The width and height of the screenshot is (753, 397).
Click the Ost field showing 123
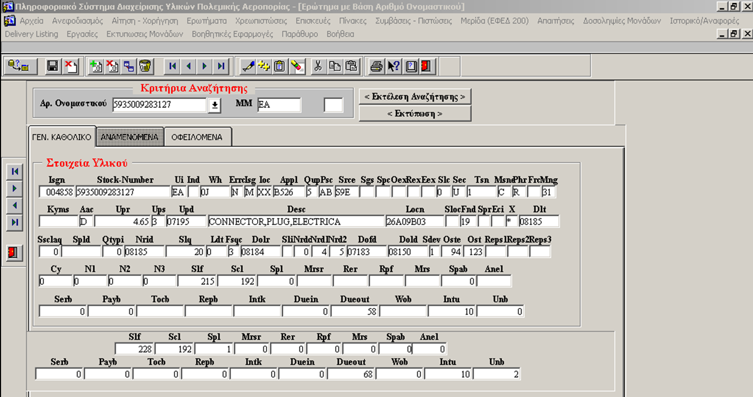pyautogui.click(x=474, y=251)
